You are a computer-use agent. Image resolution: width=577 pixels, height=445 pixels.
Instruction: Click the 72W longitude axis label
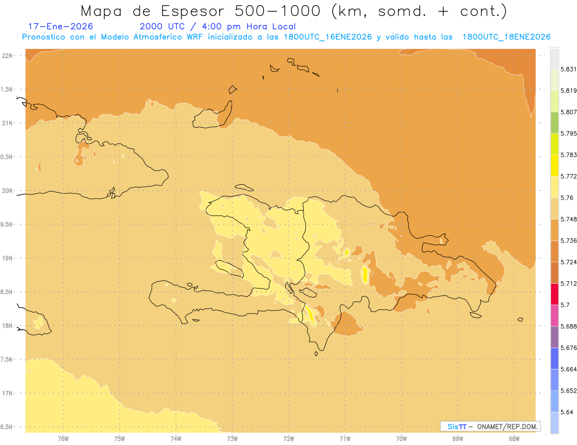pos(288,438)
